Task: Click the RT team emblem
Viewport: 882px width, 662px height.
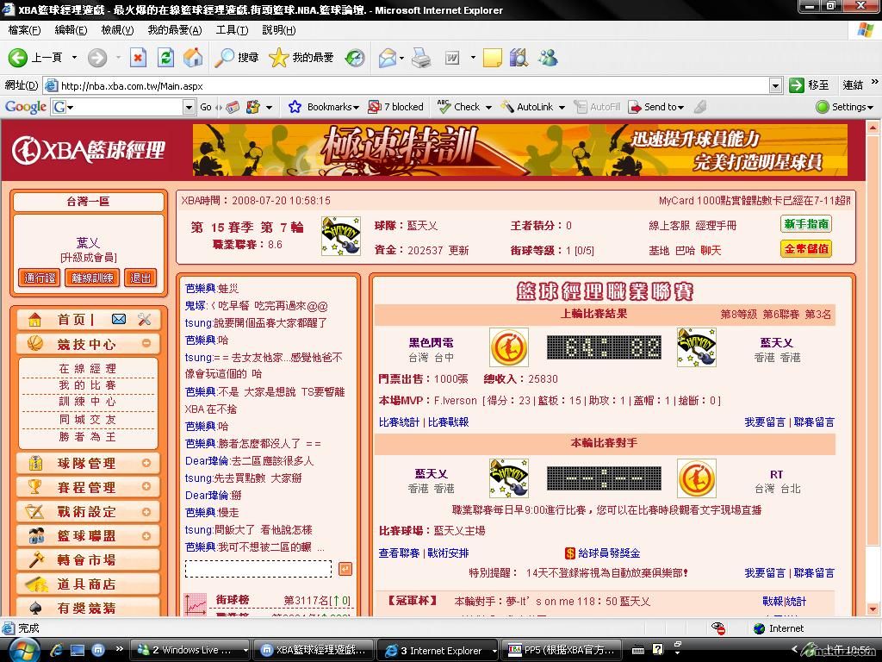Action: pos(696,478)
